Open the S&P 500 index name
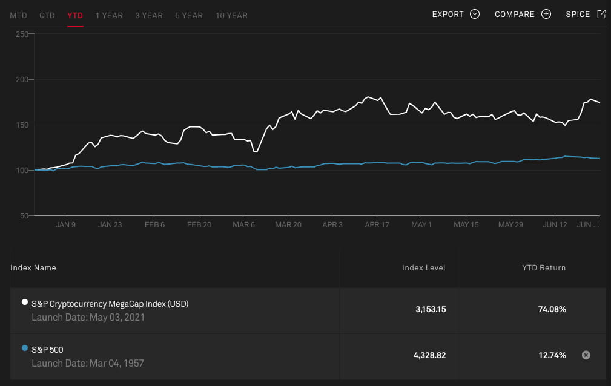The height and width of the screenshot is (386, 611). (x=47, y=350)
